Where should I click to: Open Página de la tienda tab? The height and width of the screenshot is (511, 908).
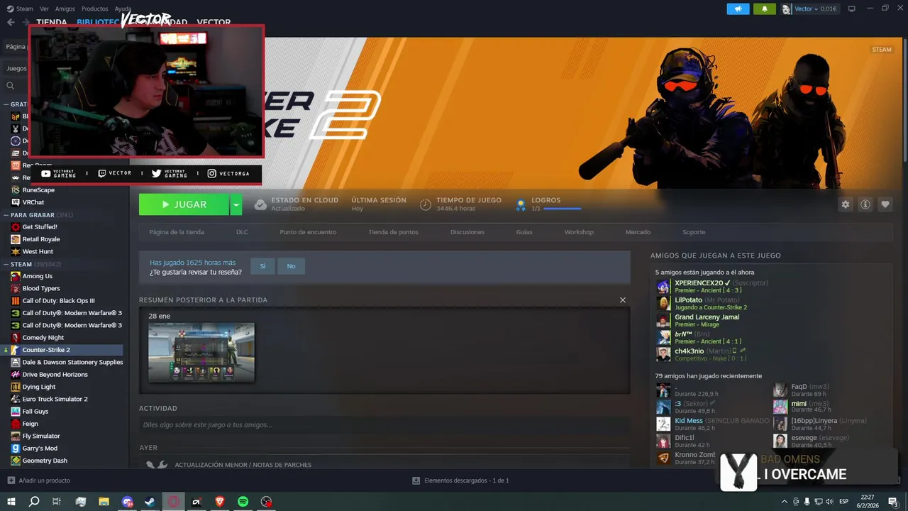pos(177,232)
